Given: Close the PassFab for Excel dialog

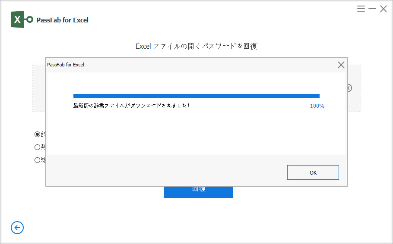Looking at the screenshot, I should (x=341, y=65).
